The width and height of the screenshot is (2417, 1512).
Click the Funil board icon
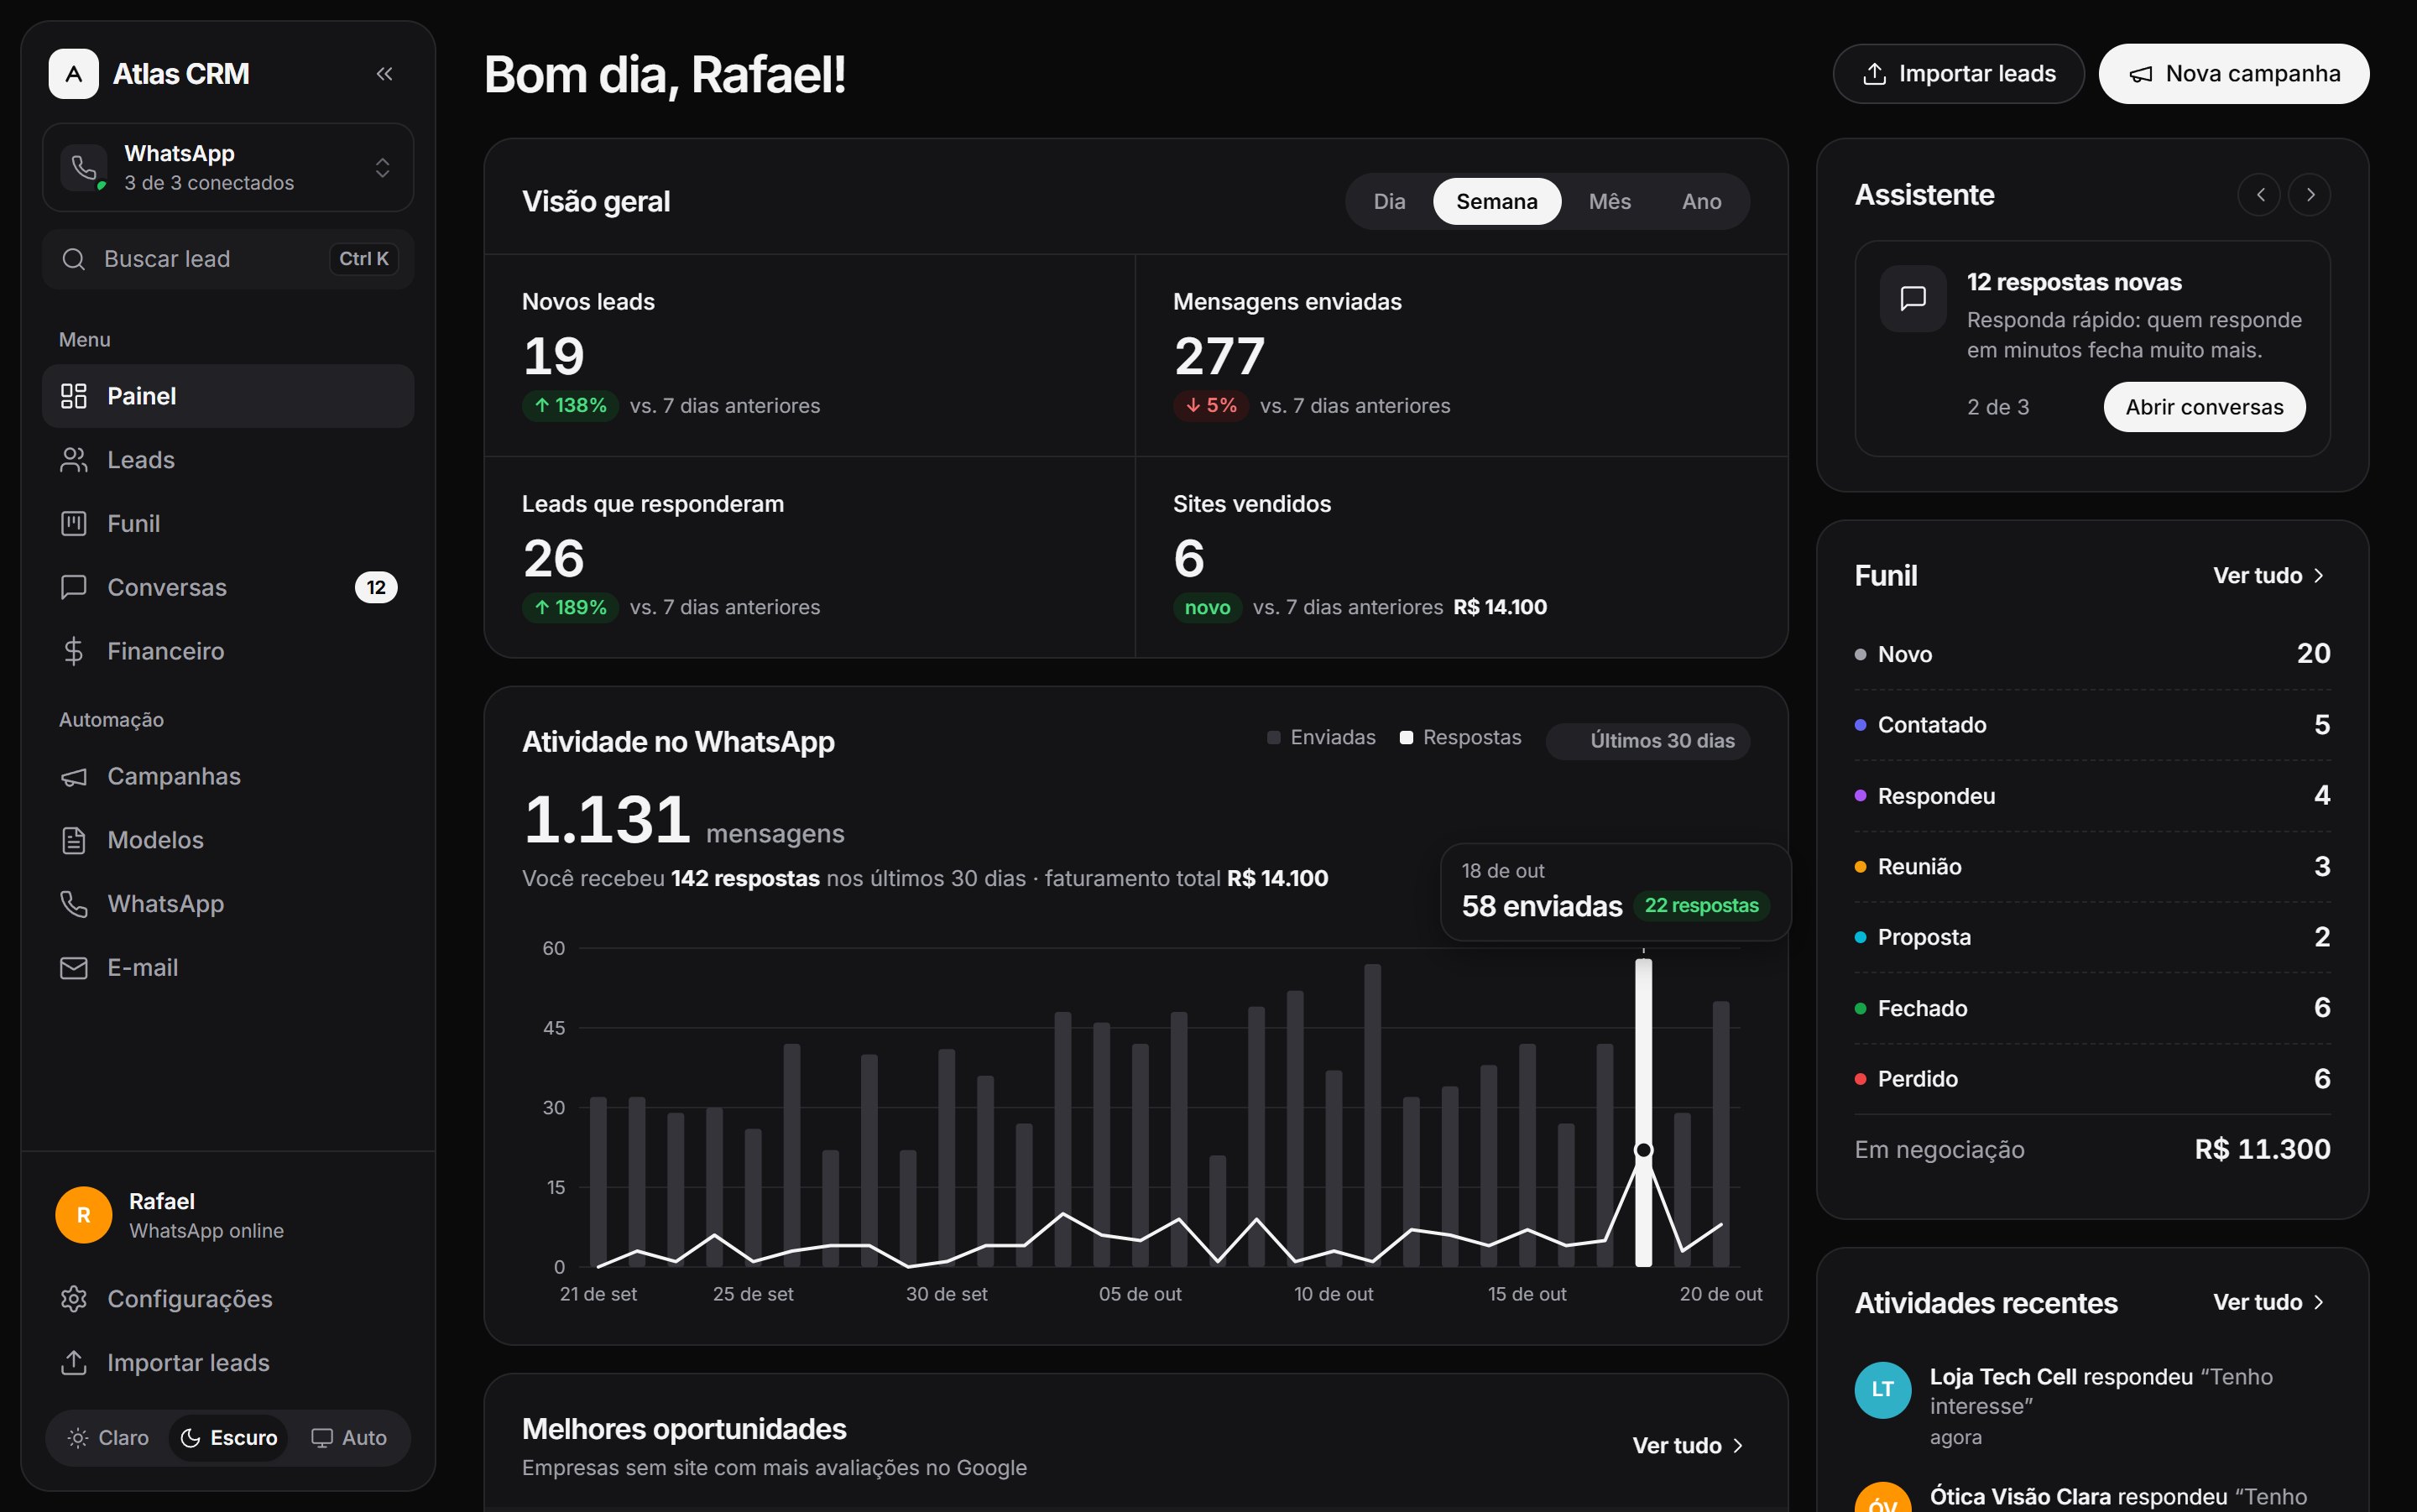74,524
